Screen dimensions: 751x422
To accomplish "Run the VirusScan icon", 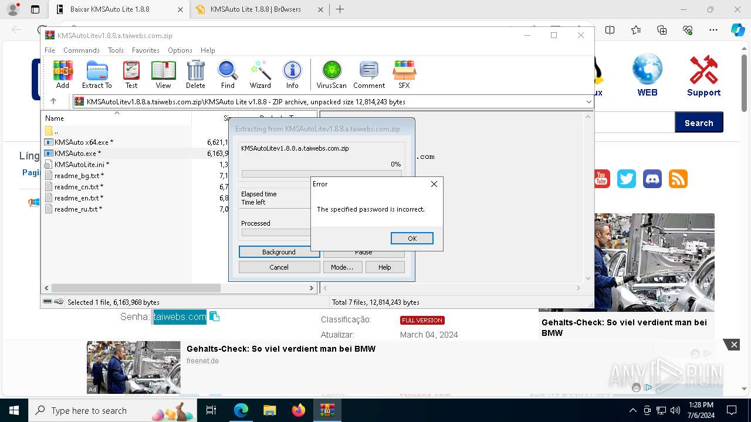I will [331, 74].
